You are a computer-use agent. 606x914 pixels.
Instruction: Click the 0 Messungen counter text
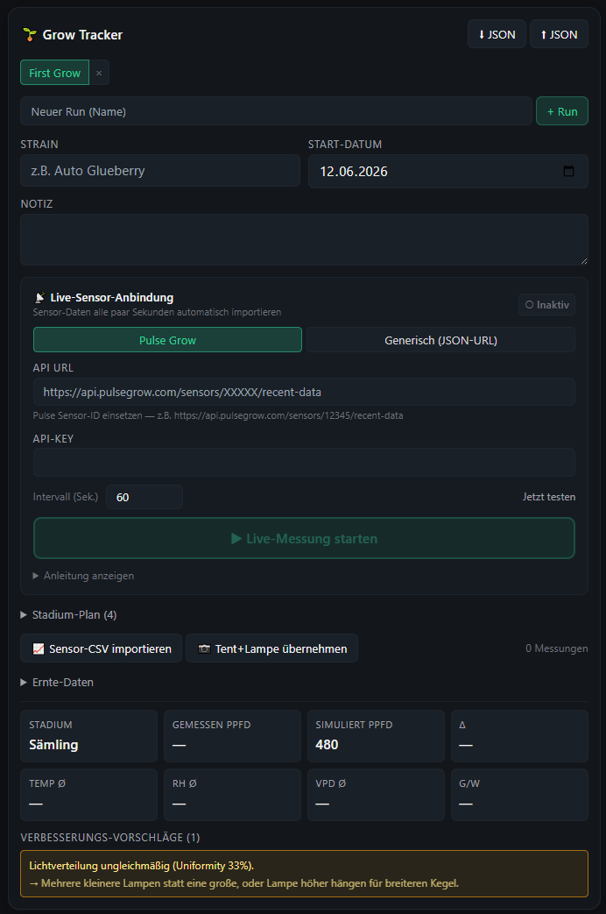point(556,648)
